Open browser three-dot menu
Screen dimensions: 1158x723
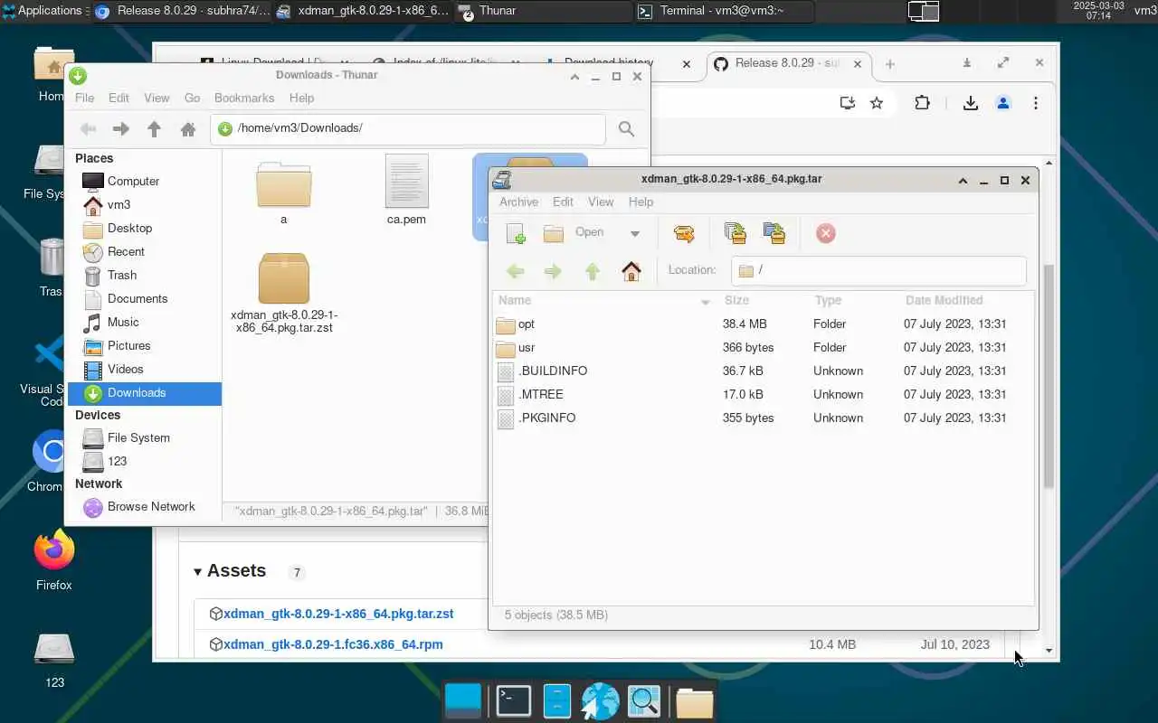1036,103
